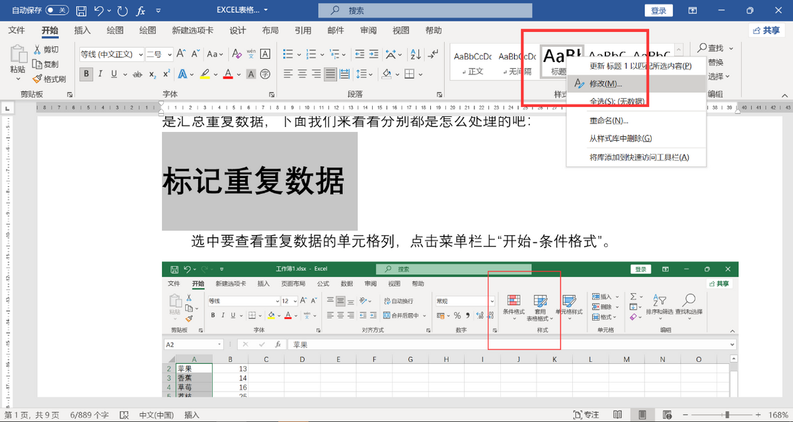Apply strikethrough formatting to text
Image resolution: width=793 pixels, height=422 pixels.
[137, 74]
